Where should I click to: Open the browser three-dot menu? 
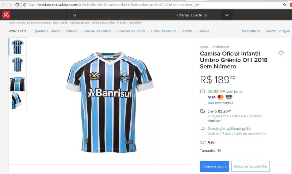click(x=290, y=5)
